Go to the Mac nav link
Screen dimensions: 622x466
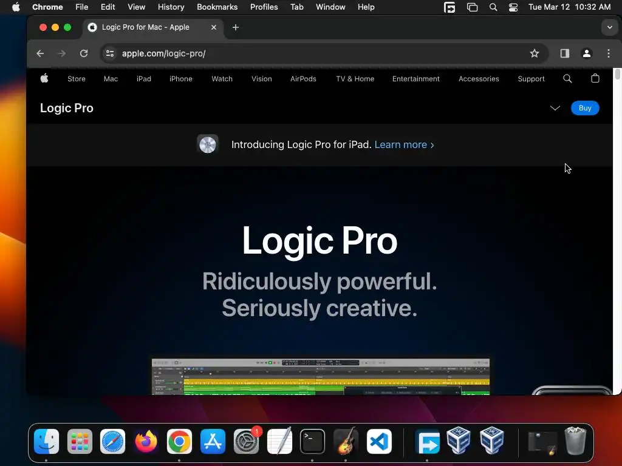(111, 79)
